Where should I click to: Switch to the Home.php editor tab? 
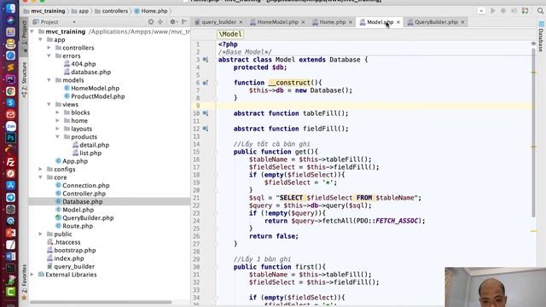(x=333, y=22)
